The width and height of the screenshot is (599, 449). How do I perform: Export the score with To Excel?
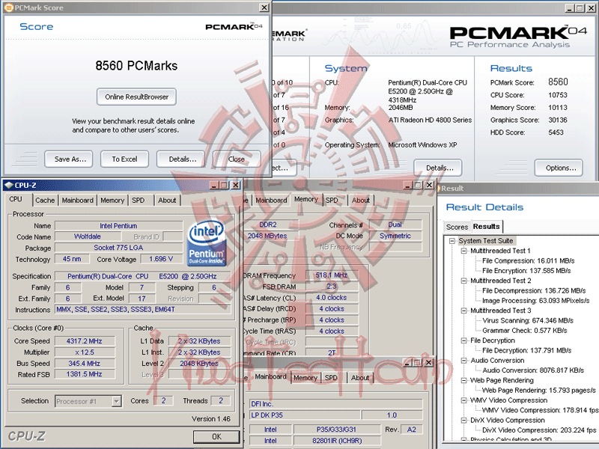pyautogui.click(x=124, y=159)
